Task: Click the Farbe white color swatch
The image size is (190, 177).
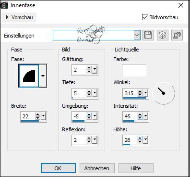Action: [134, 70]
